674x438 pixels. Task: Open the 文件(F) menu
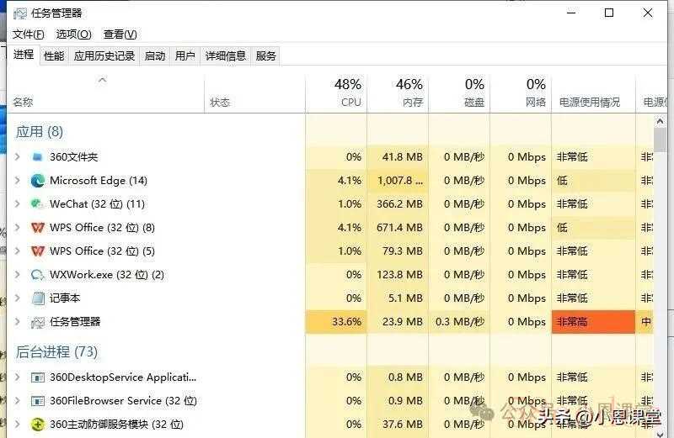point(28,34)
